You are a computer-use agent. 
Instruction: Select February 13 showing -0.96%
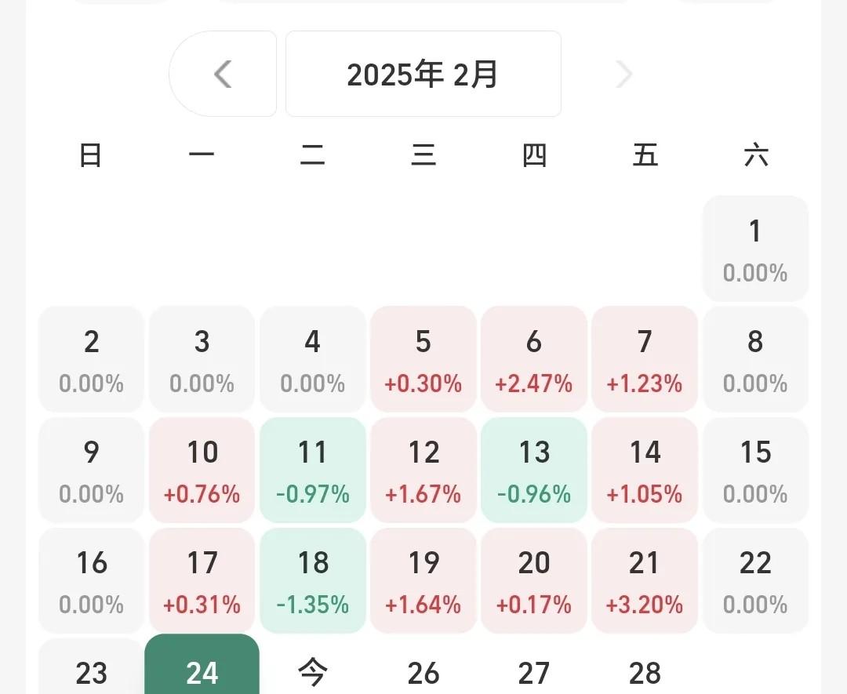[534, 470]
